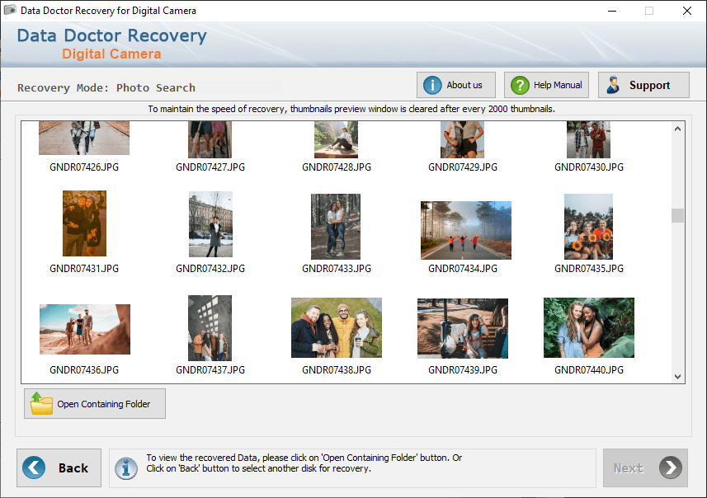
Task: Click the grey next arrow icon
Action: point(671,467)
